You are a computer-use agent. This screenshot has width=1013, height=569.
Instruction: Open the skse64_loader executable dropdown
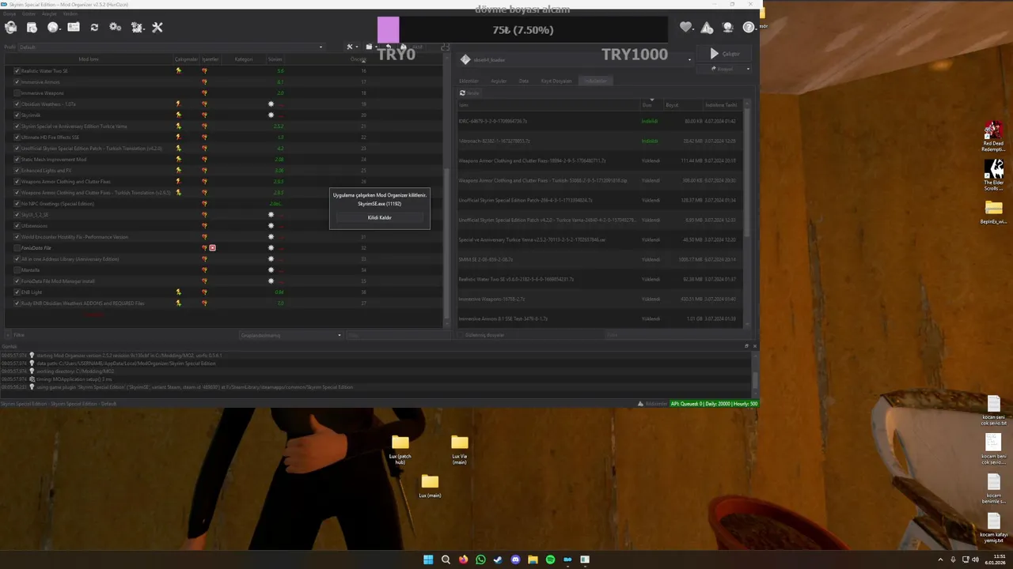click(x=575, y=59)
